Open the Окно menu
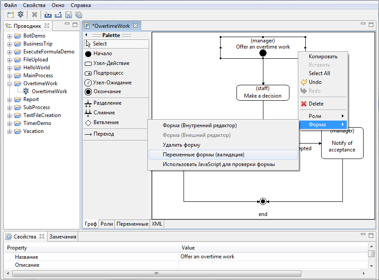 [58, 5]
